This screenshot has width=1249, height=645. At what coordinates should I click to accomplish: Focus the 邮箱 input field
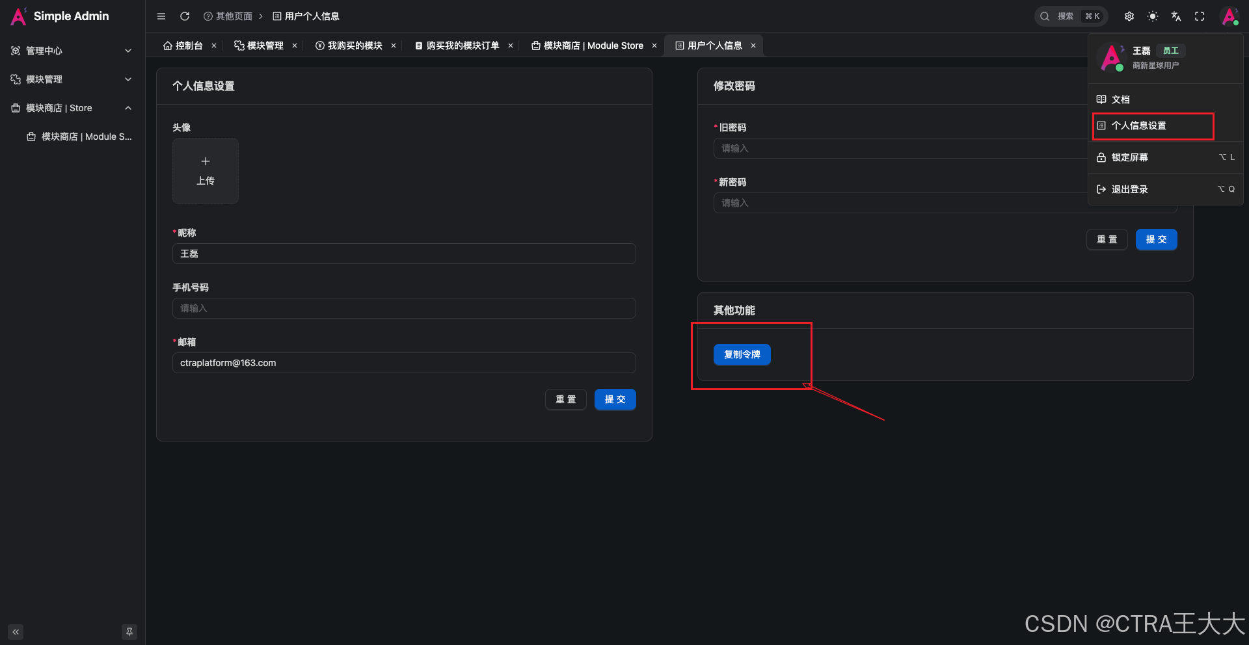(404, 363)
